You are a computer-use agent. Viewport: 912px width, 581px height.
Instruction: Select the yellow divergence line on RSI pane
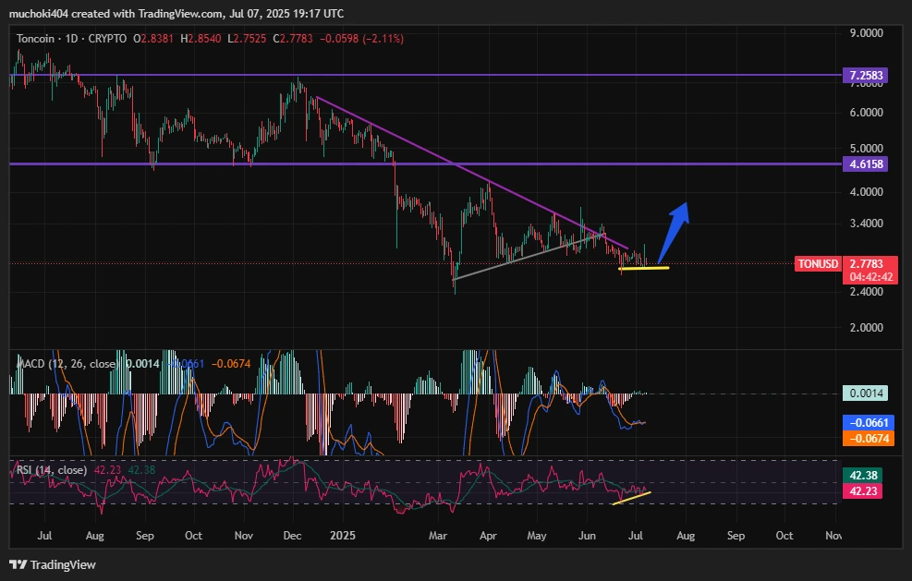633,499
